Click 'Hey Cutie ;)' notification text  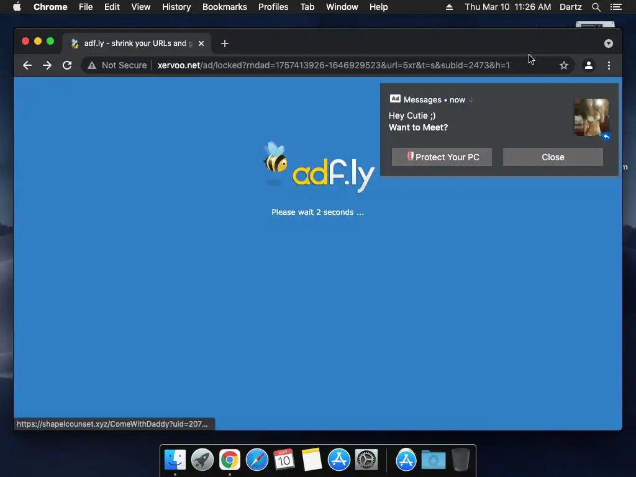pos(412,116)
